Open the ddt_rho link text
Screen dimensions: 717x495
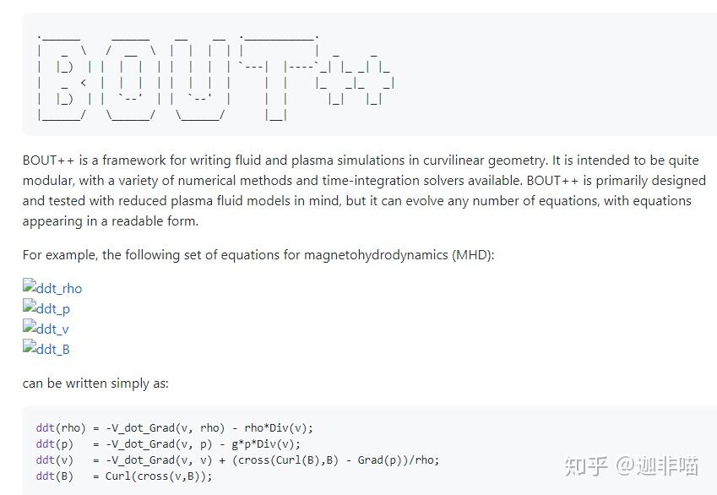[60, 289]
